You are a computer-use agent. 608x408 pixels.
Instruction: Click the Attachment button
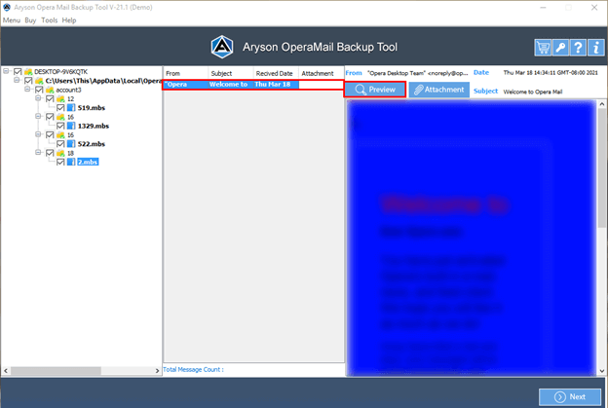(438, 90)
